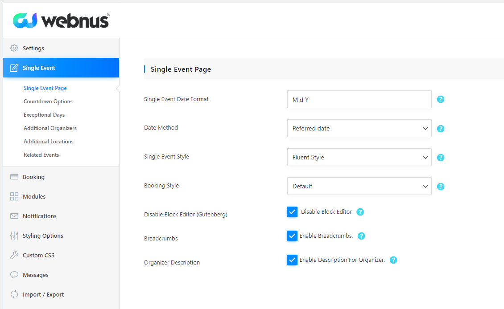This screenshot has height=309, width=504.
Task: Click the Disable Block Editor (Gutenberg) label
Action: [x=186, y=214]
